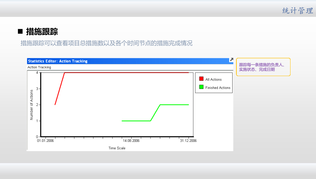The width and height of the screenshot is (316, 179).
Task: Select the yellow callout box about 负责人
Action: click(x=263, y=67)
